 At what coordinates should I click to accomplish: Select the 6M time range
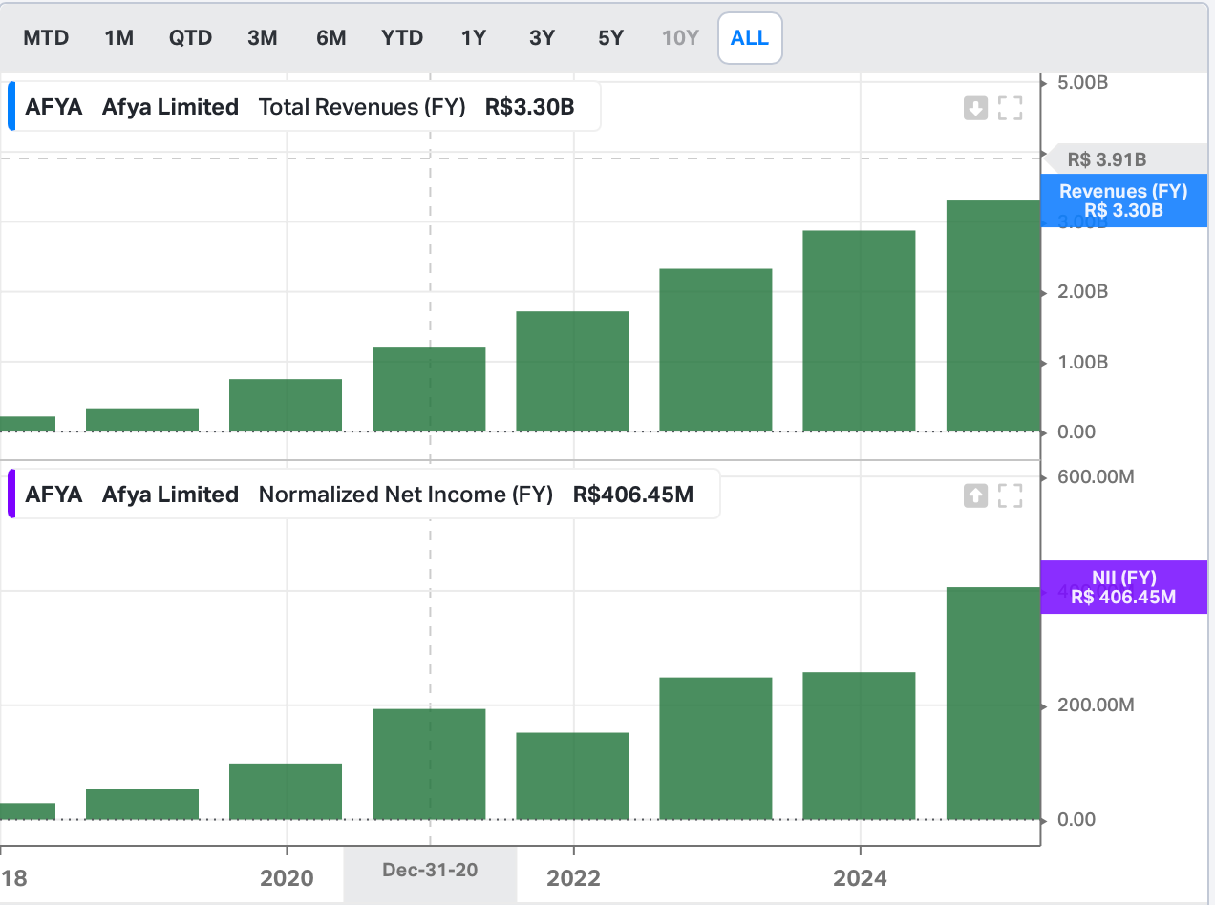(330, 38)
